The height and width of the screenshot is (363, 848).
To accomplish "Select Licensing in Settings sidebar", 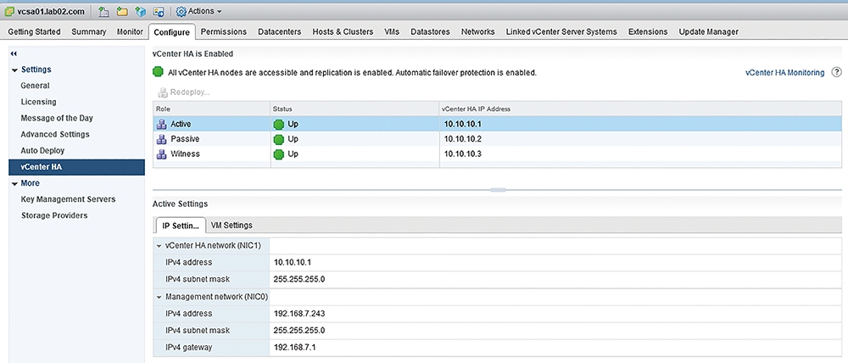I will [x=38, y=102].
